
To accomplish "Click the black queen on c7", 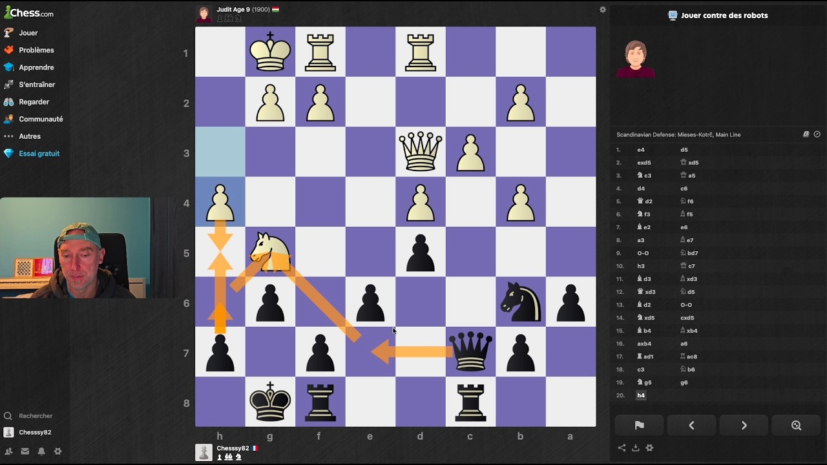I will coord(470,352).
